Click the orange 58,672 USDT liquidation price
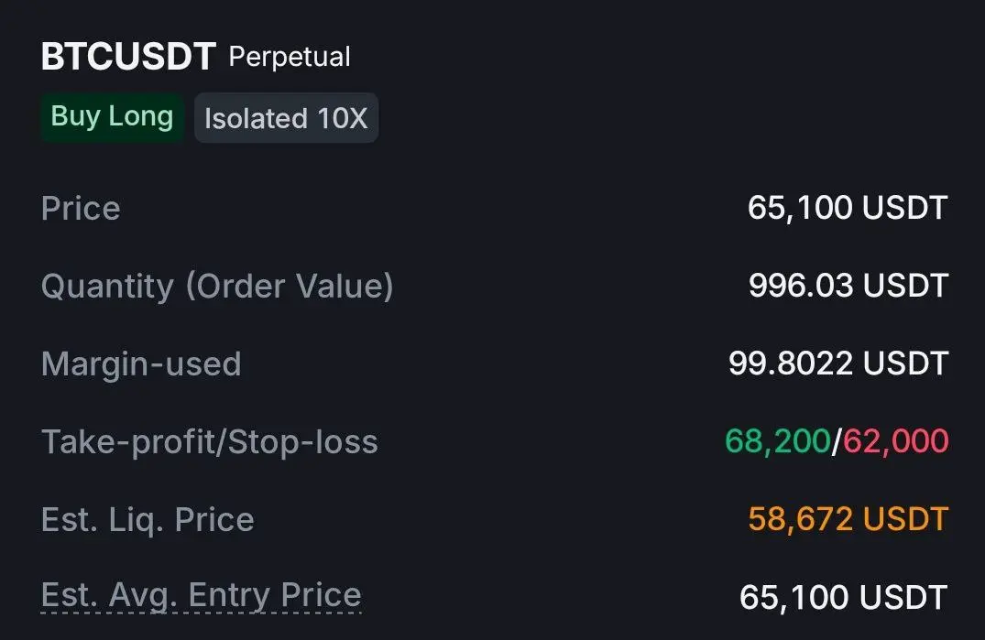The width and height of the screenshot is (985, 640). (848, 519)
